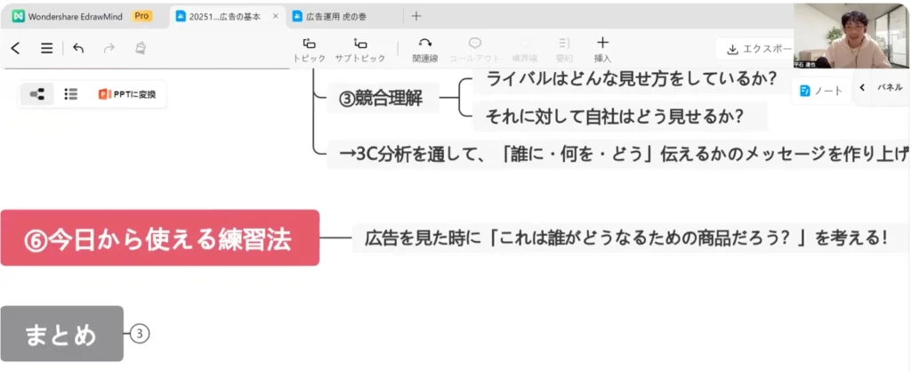
Task: Add a subtopic (サブトピック)
Action: pyautogui.click(x=359, y=49)
